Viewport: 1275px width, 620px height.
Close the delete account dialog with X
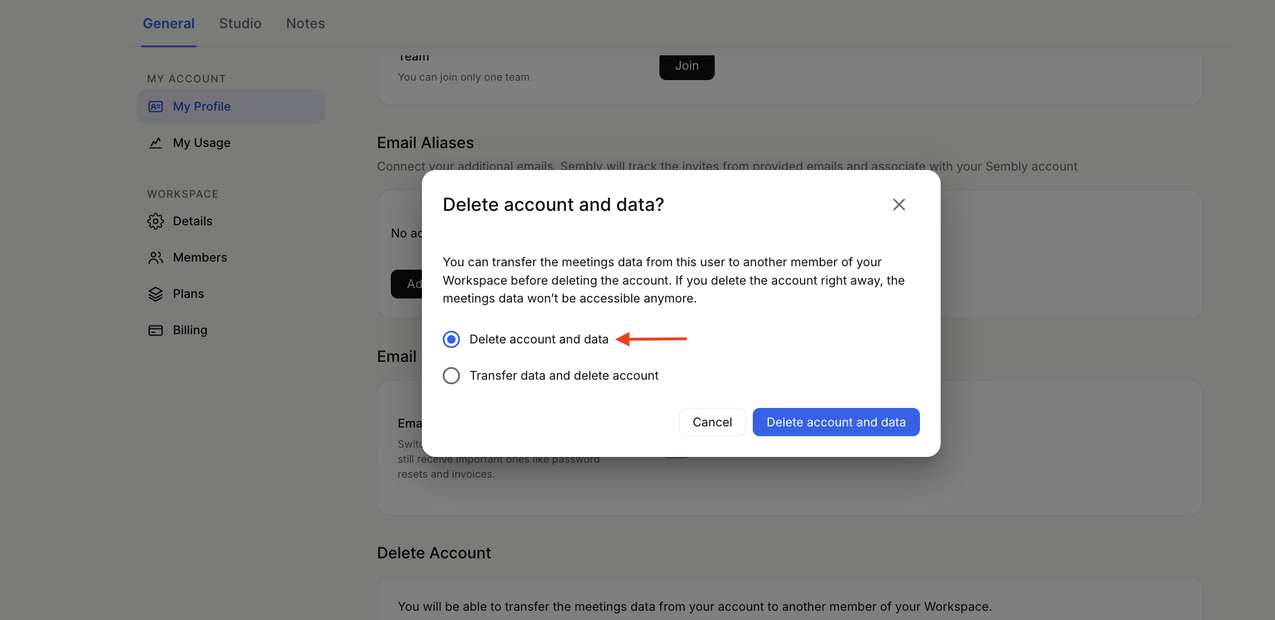click(x=899, y=205)
